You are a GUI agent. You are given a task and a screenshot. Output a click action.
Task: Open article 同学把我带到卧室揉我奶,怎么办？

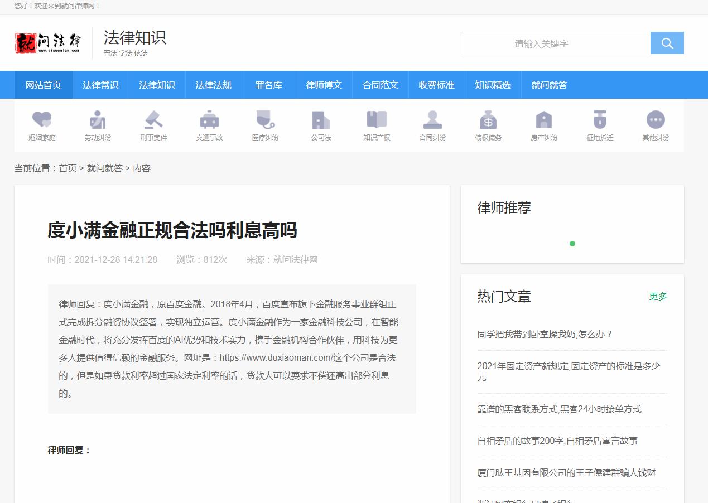click(545, 334)
